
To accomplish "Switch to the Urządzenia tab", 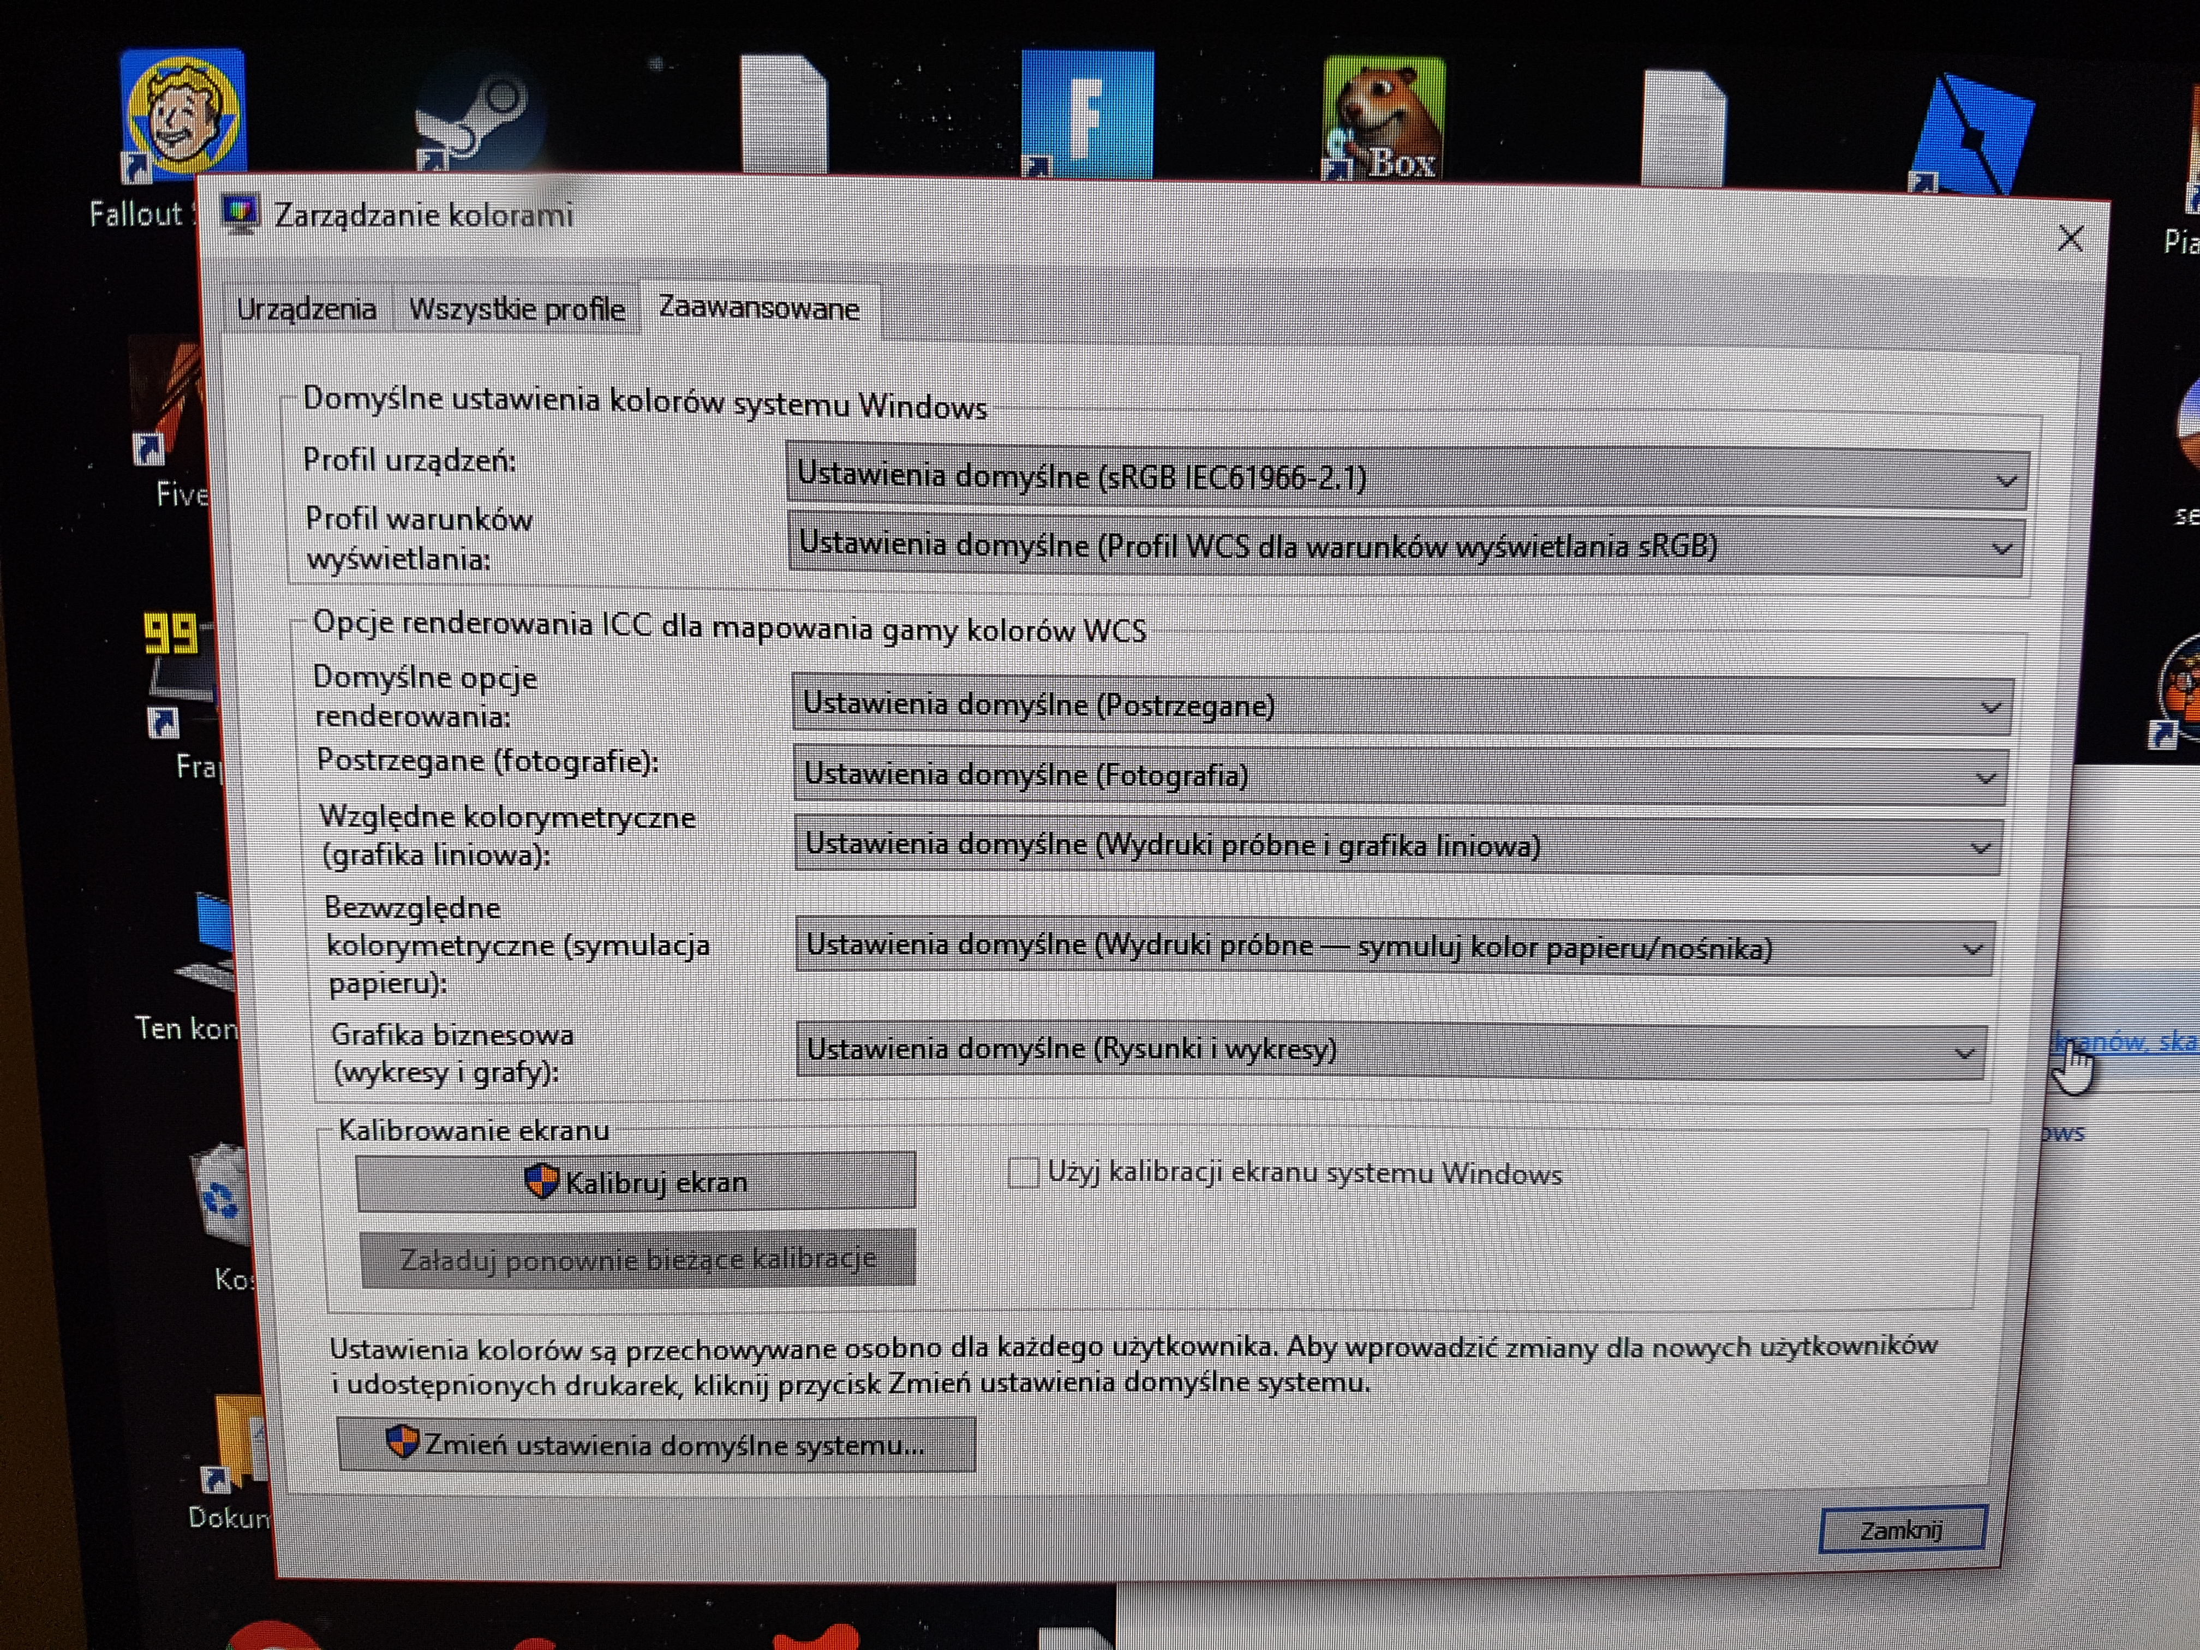I will (x=306, y=309).
